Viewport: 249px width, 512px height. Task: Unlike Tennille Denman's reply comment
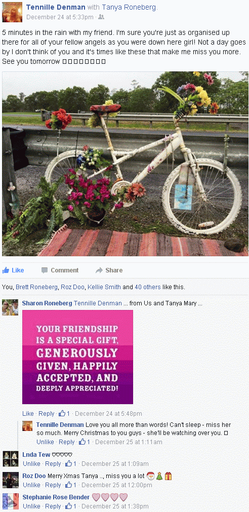(45, 442)
